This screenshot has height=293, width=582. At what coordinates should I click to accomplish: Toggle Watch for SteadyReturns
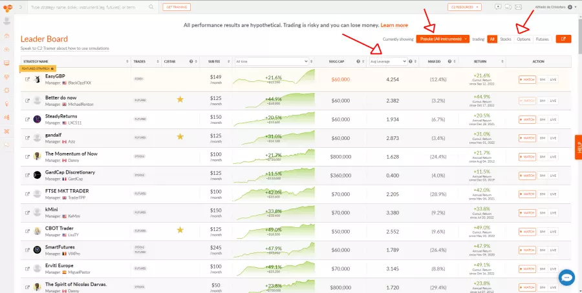pos(527,119)
